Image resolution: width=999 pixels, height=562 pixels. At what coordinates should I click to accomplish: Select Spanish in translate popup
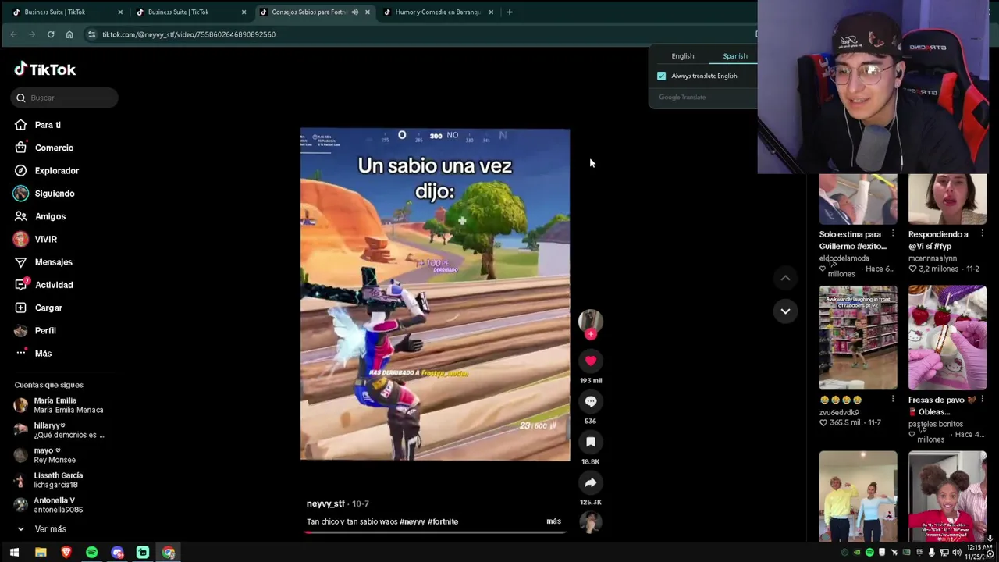coord(735,56)
